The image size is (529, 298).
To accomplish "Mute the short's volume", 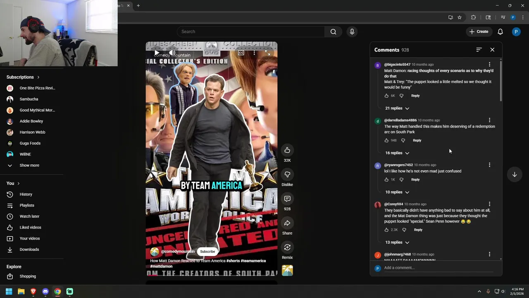I will click(x=172, y=53).
